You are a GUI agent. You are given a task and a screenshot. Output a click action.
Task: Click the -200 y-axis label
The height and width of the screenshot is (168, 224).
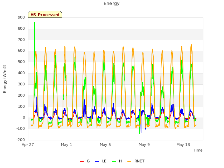click(x=21, y=140)
